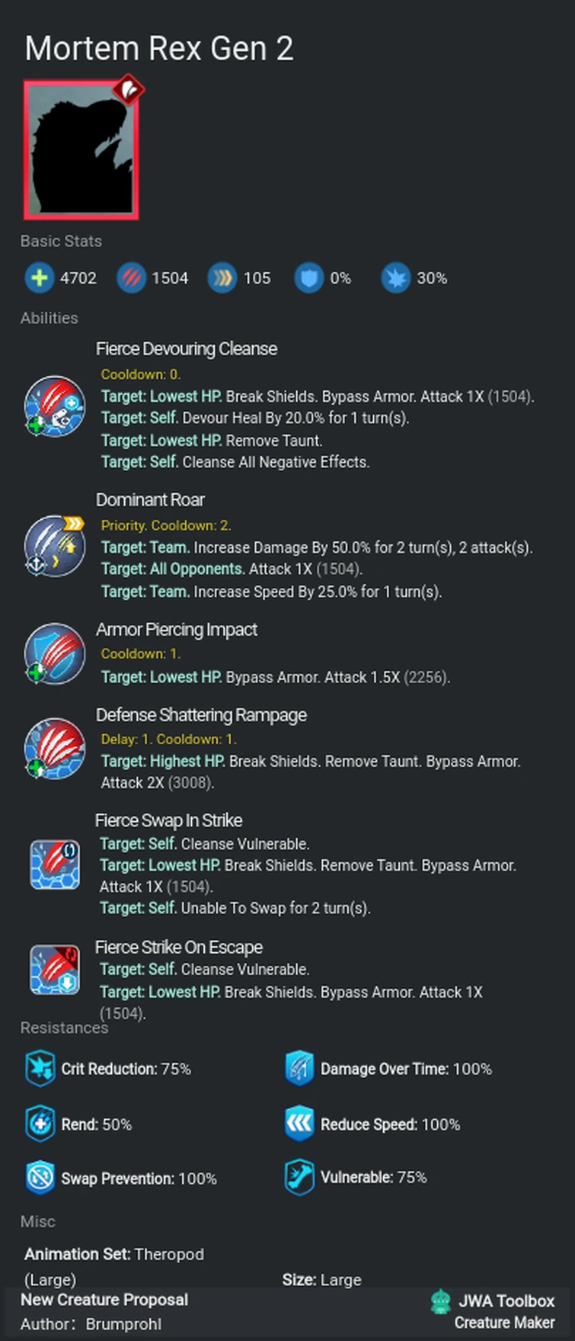Select the green health stat icon
The image size is (575, 1341).
[x=39, y=278]
